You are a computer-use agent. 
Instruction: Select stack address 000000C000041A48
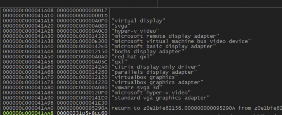pyautogui.click(x=28, y=52)
